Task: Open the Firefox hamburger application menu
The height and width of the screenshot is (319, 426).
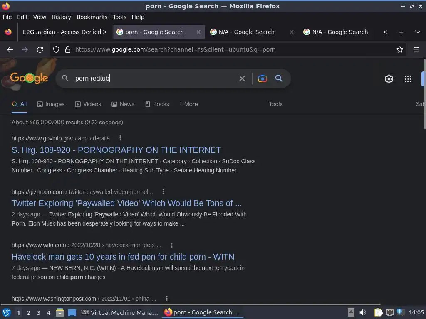Action: 416,49
